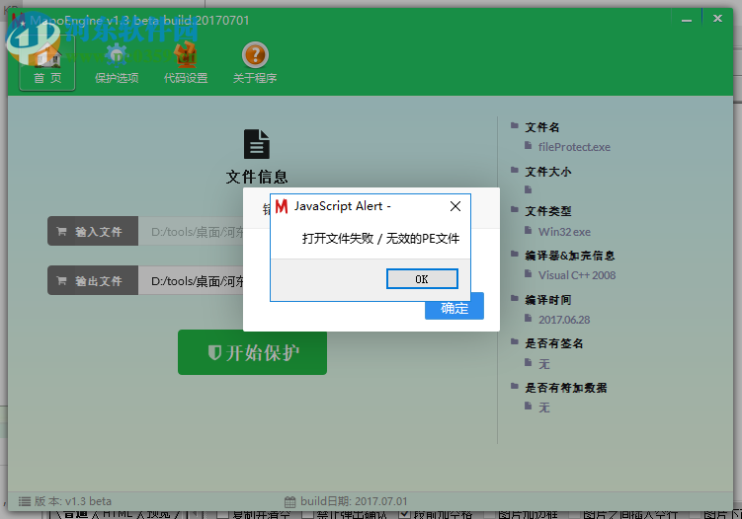The height and width of the screenshot is (519, 742).
Task: Select the Win32 exe file type value
Action: point(564,232)
